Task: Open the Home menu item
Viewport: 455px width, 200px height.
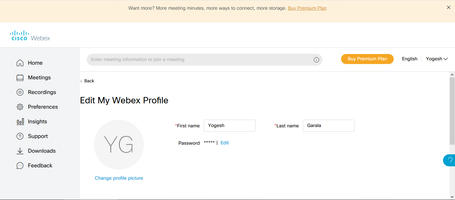Action: click(x=35, y=63)
